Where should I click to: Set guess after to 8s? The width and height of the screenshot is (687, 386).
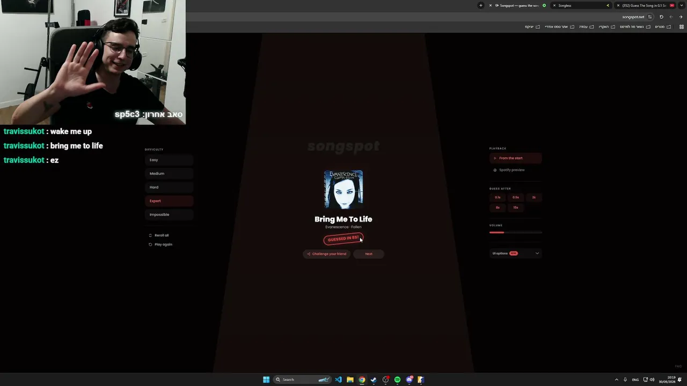pos(498,207)
